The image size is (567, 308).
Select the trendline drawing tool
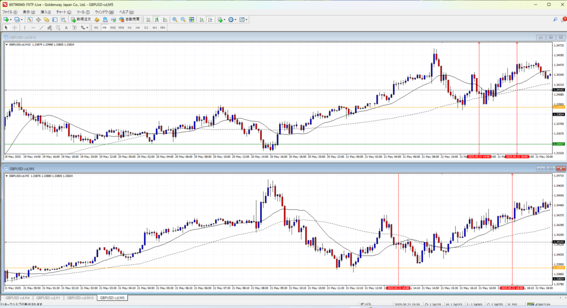pos(42,27)
